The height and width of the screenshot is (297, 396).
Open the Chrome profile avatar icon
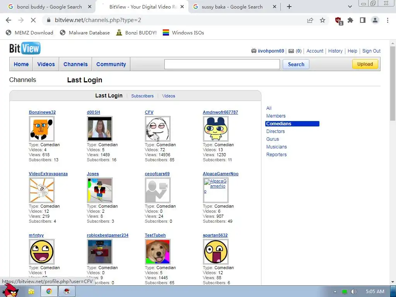point(375,20)
